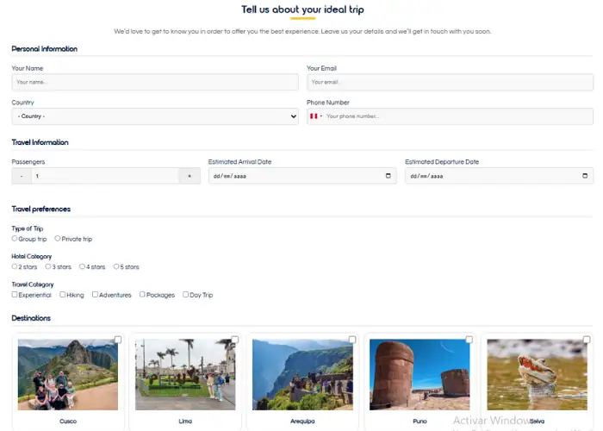Choose the 5 stars hotel category

coord(116,266)
